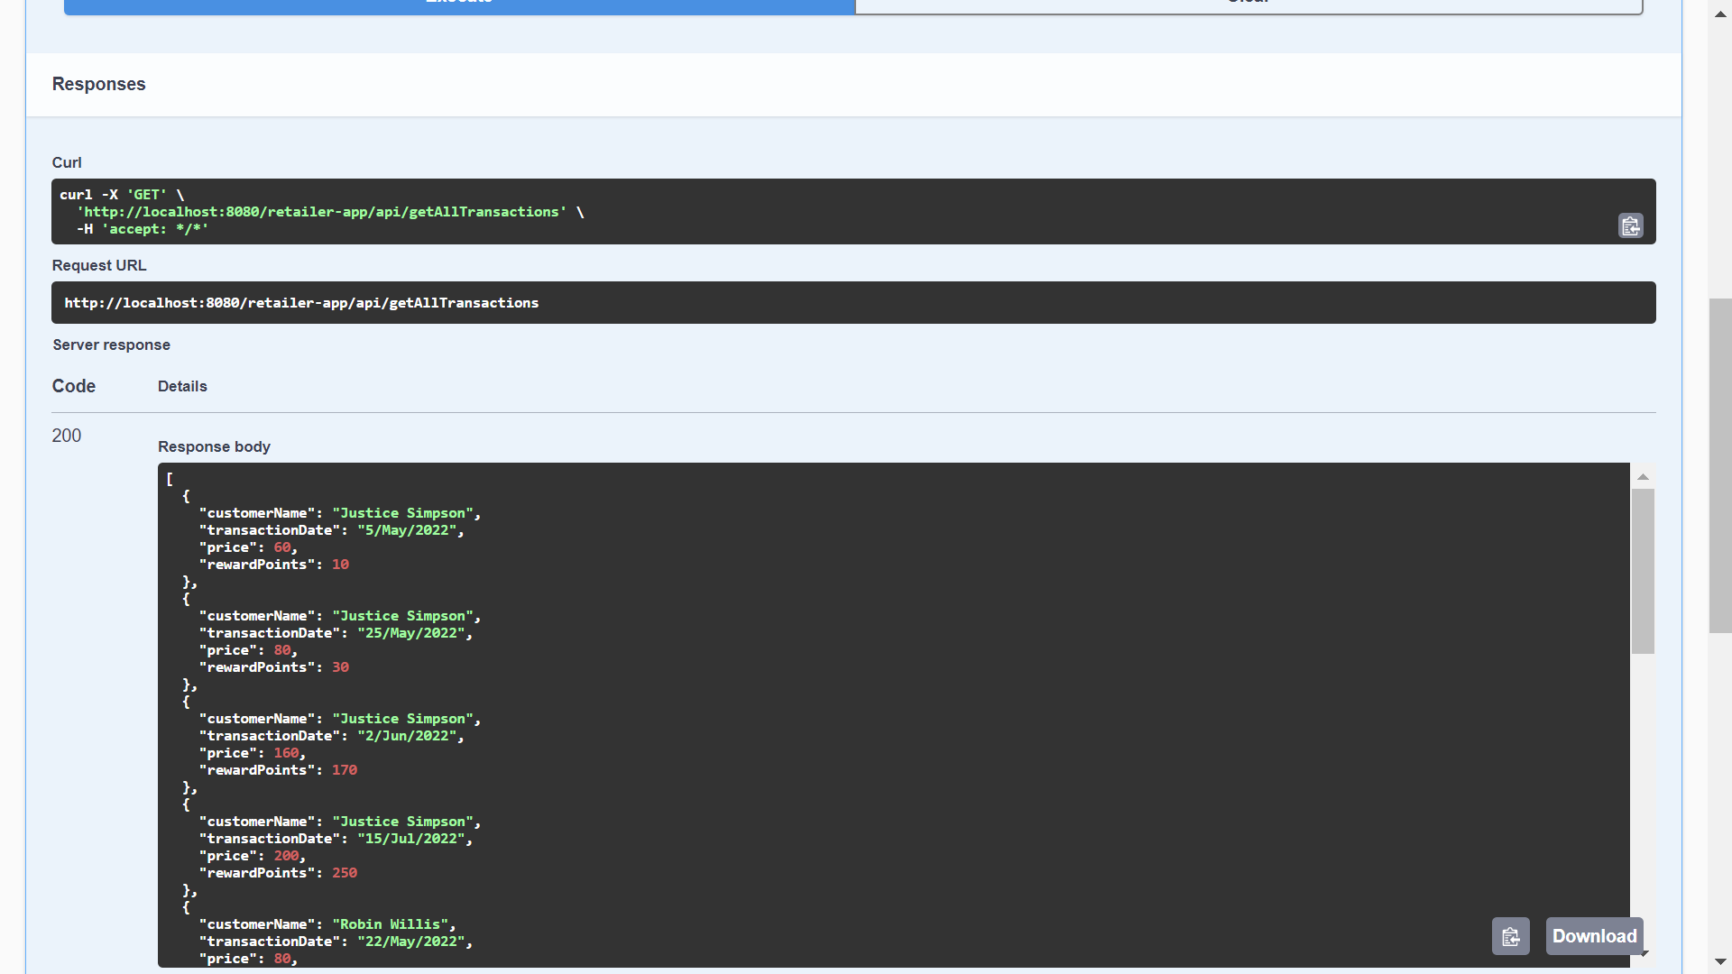Select Justice Simpson's customerName value
The height and width of the screenshot is (974, 1732).
(405, 512)
